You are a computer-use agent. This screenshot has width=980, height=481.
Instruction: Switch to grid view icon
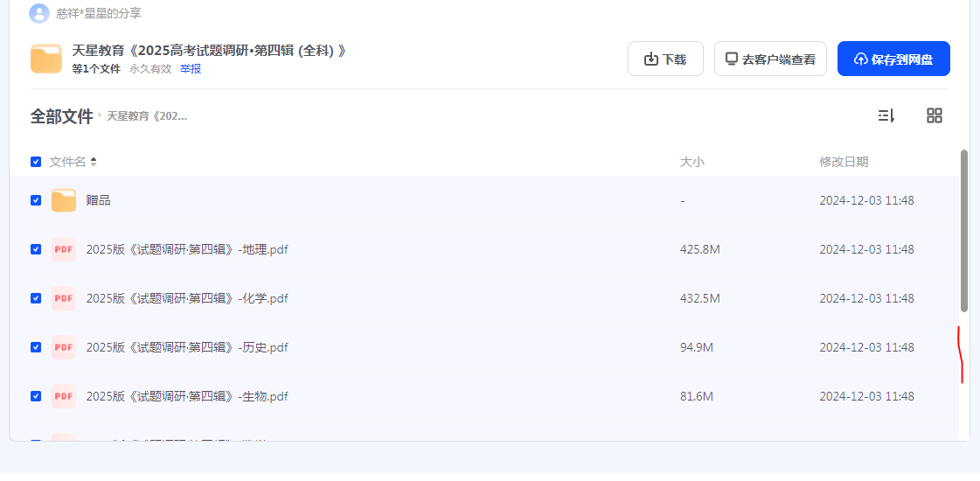[935, 115]
